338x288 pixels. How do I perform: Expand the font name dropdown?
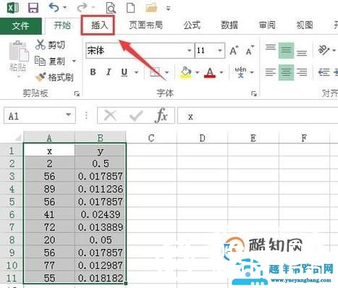[190, 51]
